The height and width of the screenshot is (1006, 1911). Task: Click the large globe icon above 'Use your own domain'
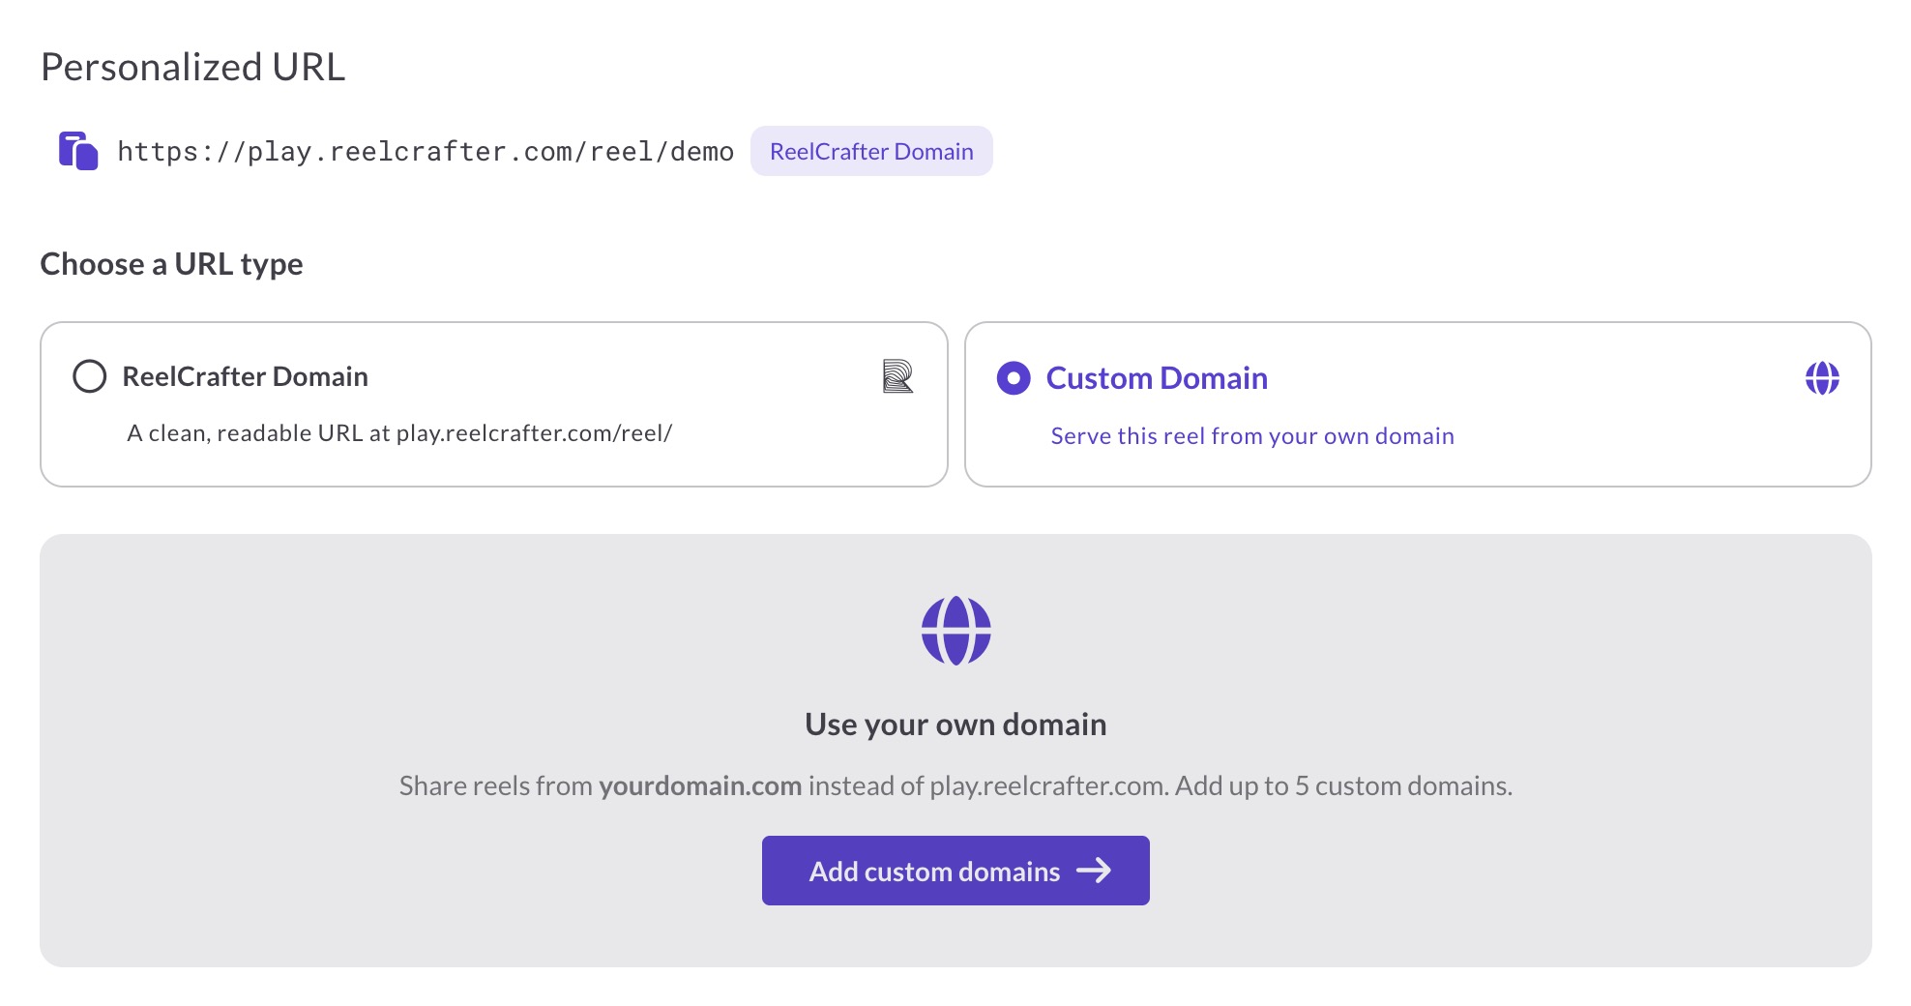point(955,631)
